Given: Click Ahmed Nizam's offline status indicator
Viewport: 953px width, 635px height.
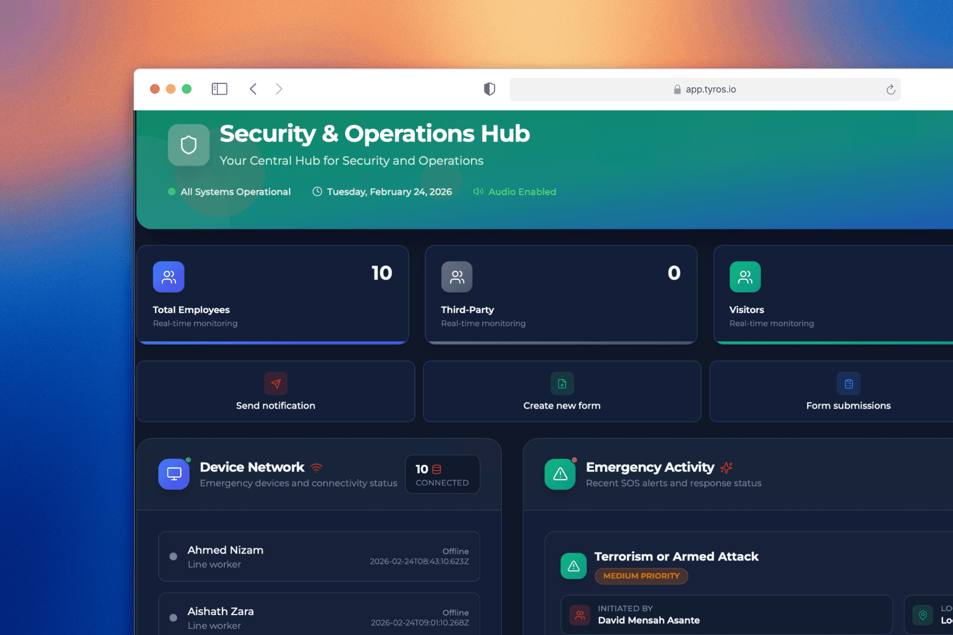Looking at the screenshot, I should click(173, 556).
